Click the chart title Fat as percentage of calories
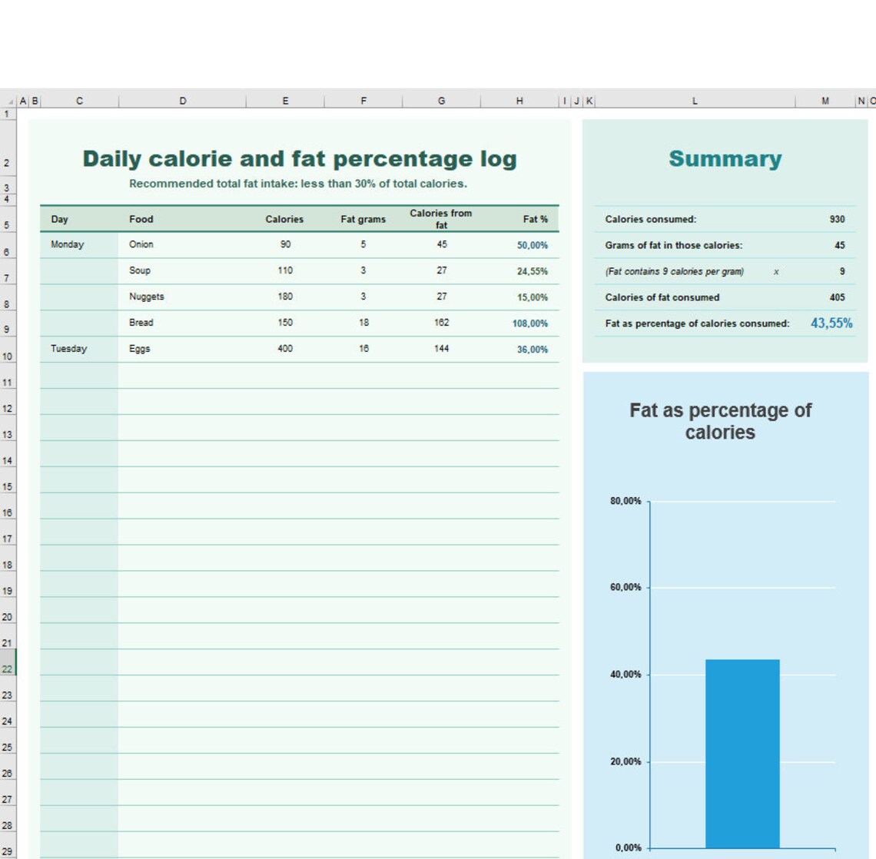The height and width of the screenshot is (859, 876). [x=719, y=421]
